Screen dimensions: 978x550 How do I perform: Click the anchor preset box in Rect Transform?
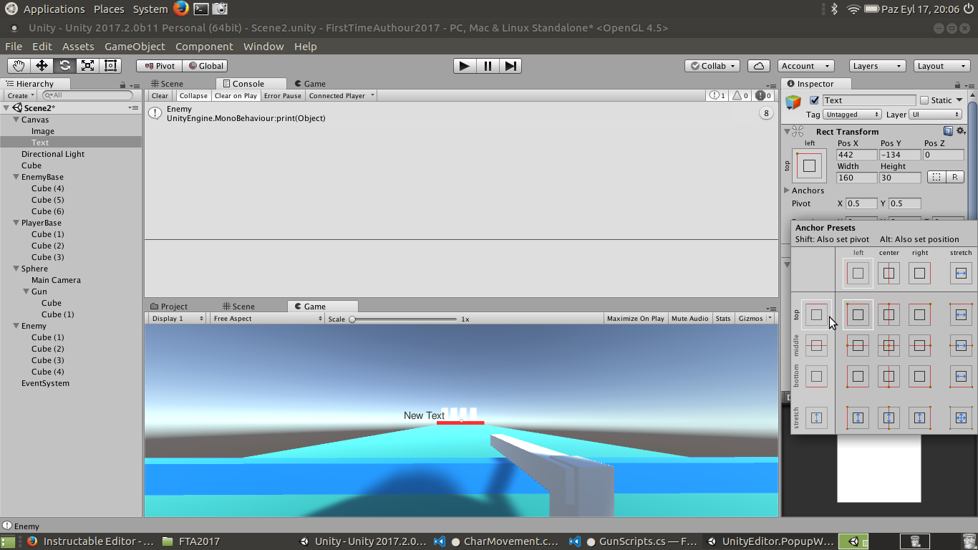809,165
